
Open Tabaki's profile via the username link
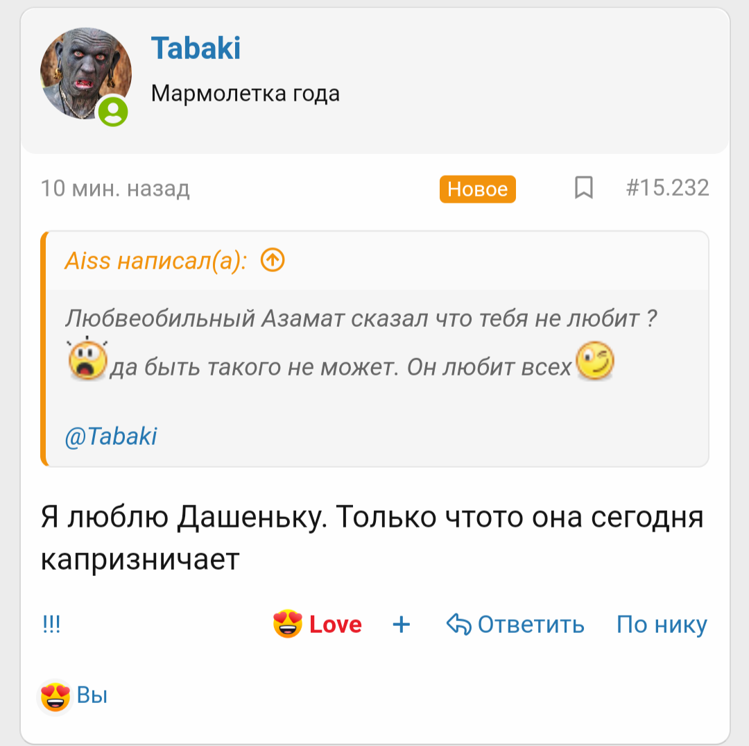(196, 49)
